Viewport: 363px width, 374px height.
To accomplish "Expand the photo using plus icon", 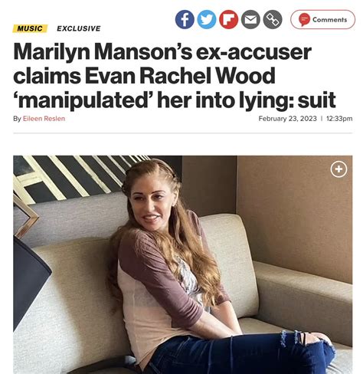I will tap(338, 169).
